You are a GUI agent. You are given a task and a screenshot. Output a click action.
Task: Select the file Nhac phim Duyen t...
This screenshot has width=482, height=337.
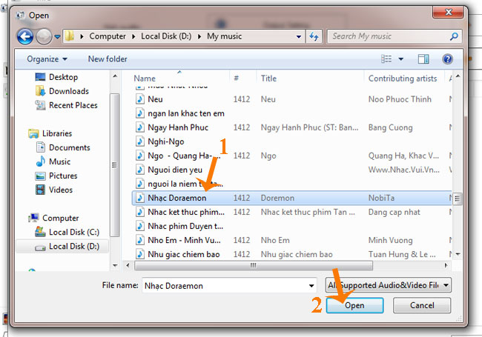(x=185, y=226)
